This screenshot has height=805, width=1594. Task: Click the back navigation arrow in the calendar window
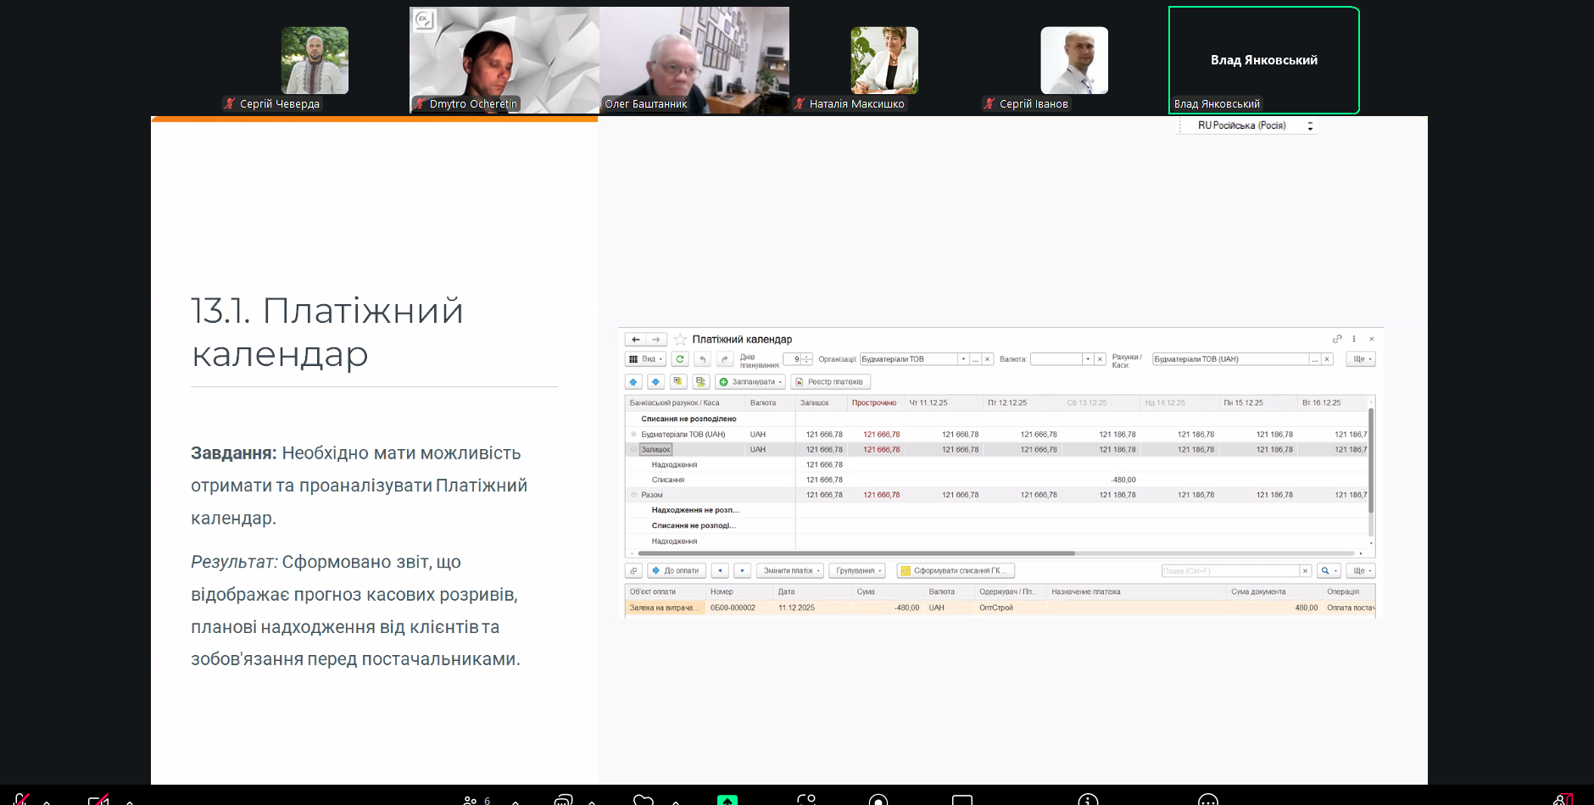(x=635, y=340)
